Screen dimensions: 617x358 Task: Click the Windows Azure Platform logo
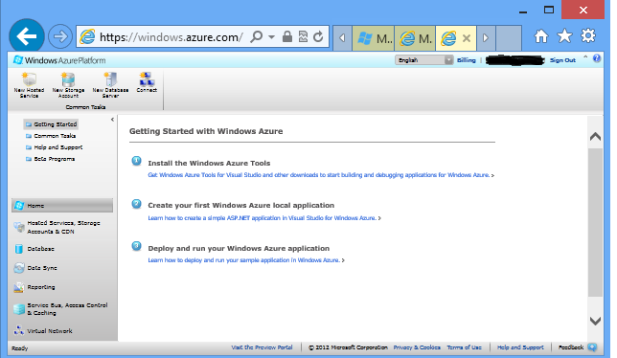[59, 60]
